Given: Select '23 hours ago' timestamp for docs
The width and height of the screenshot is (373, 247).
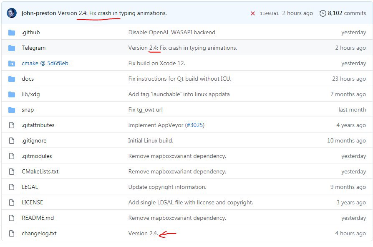Looking at the screenshot, I should pos(349,79).
